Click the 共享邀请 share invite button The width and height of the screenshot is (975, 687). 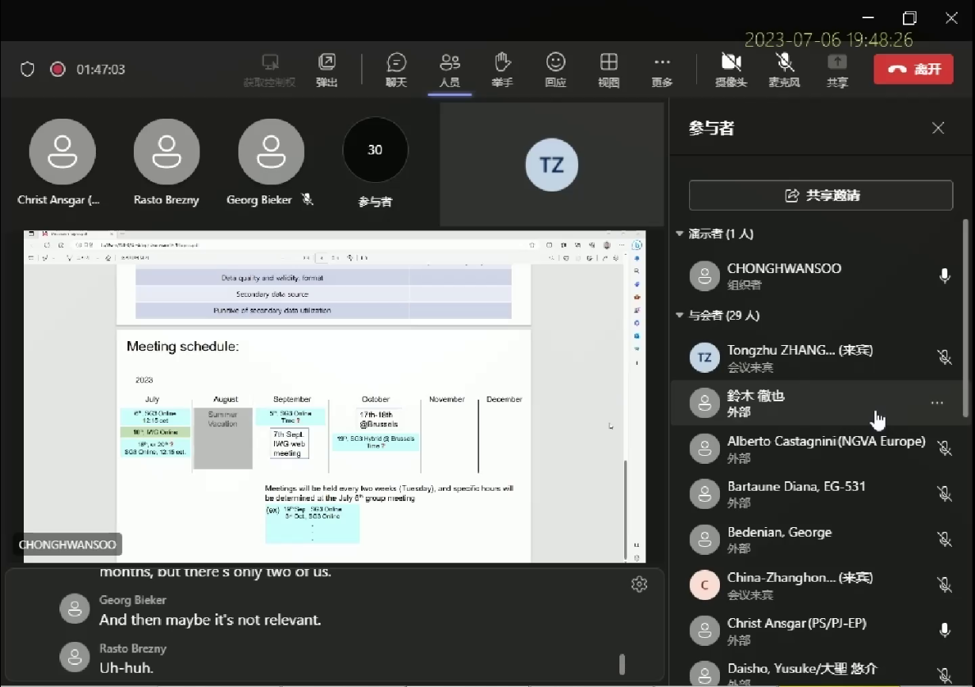821,195
